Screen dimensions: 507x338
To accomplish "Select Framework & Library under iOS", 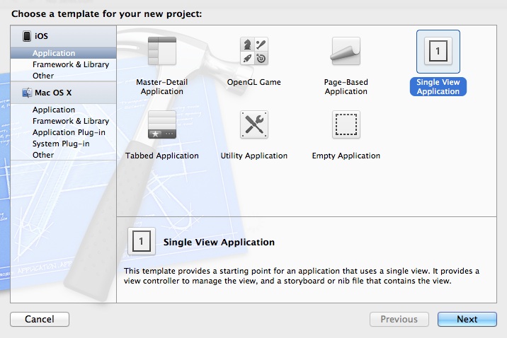I will (x=64, y=64).
